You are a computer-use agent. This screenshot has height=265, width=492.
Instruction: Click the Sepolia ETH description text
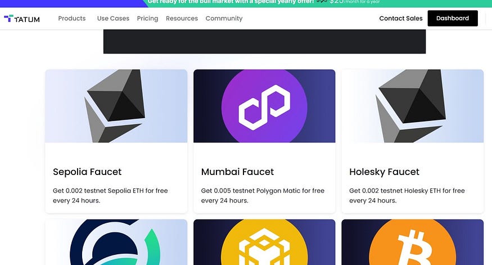click(x=110, y=195)
